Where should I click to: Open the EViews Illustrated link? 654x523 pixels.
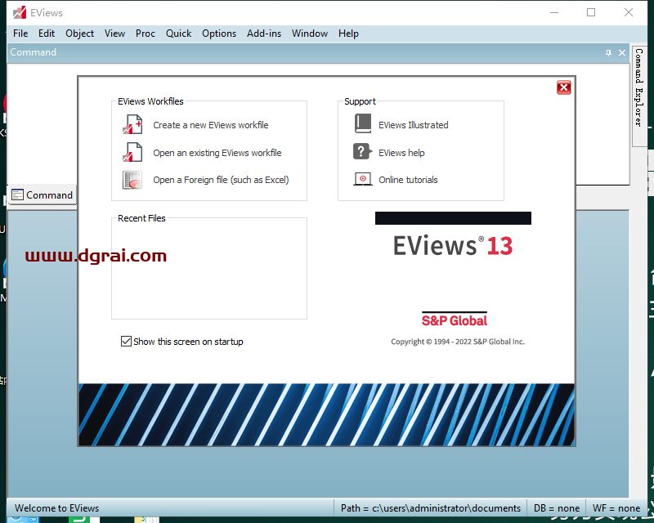(414, 125)
